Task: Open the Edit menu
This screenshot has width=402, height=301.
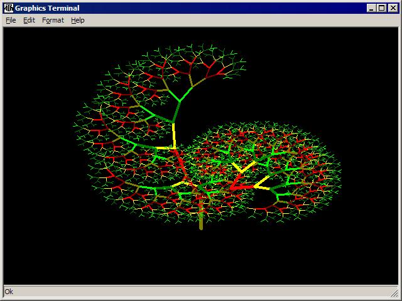Action: coord(29,20)
